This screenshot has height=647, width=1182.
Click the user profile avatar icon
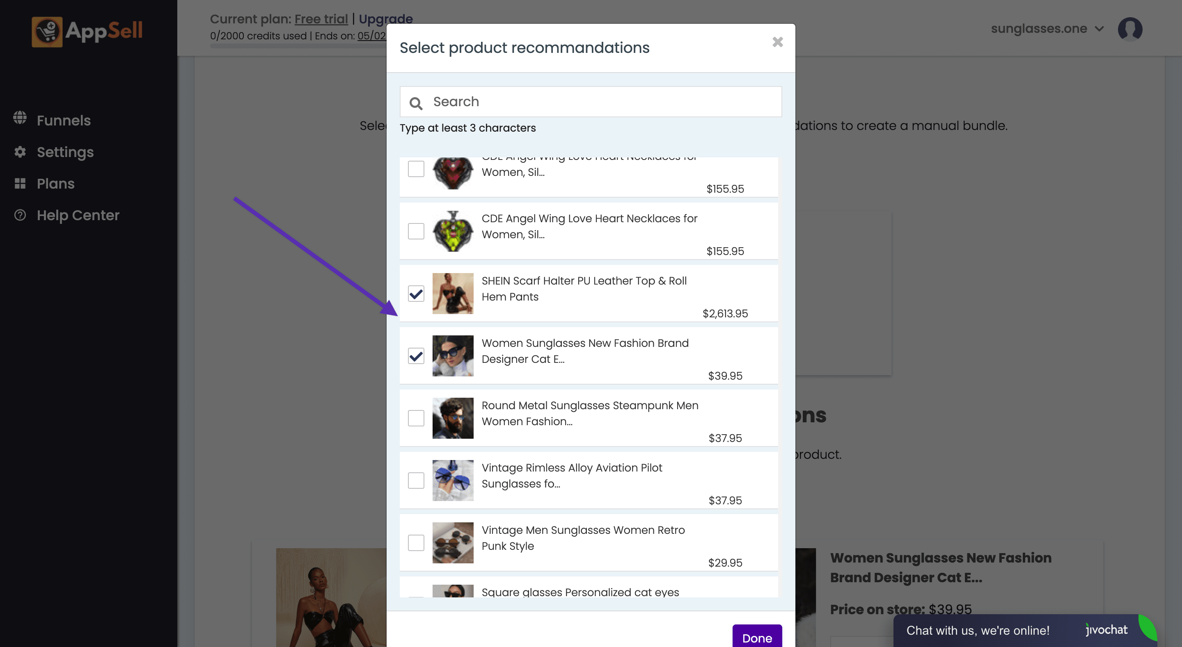(1129, 30)
